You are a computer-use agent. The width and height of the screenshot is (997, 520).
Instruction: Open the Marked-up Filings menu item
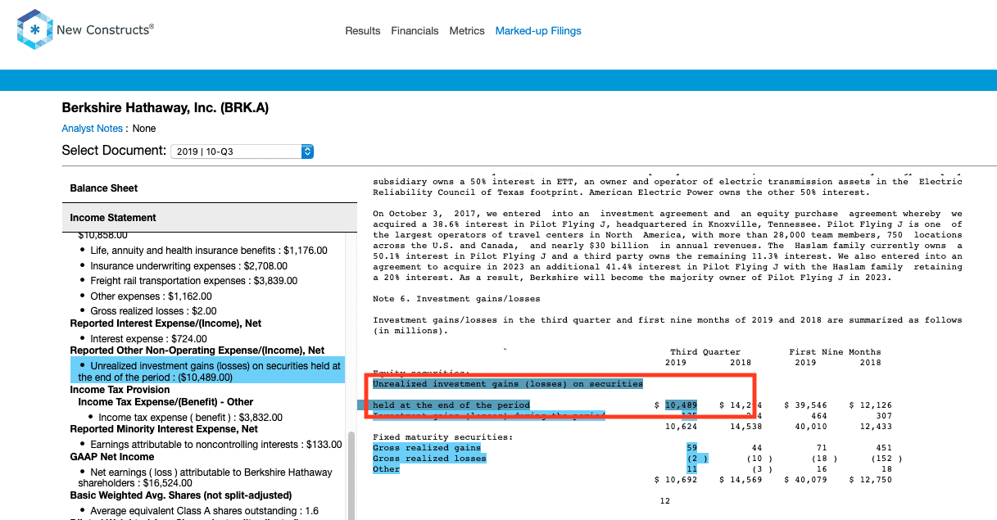(538, 31)
